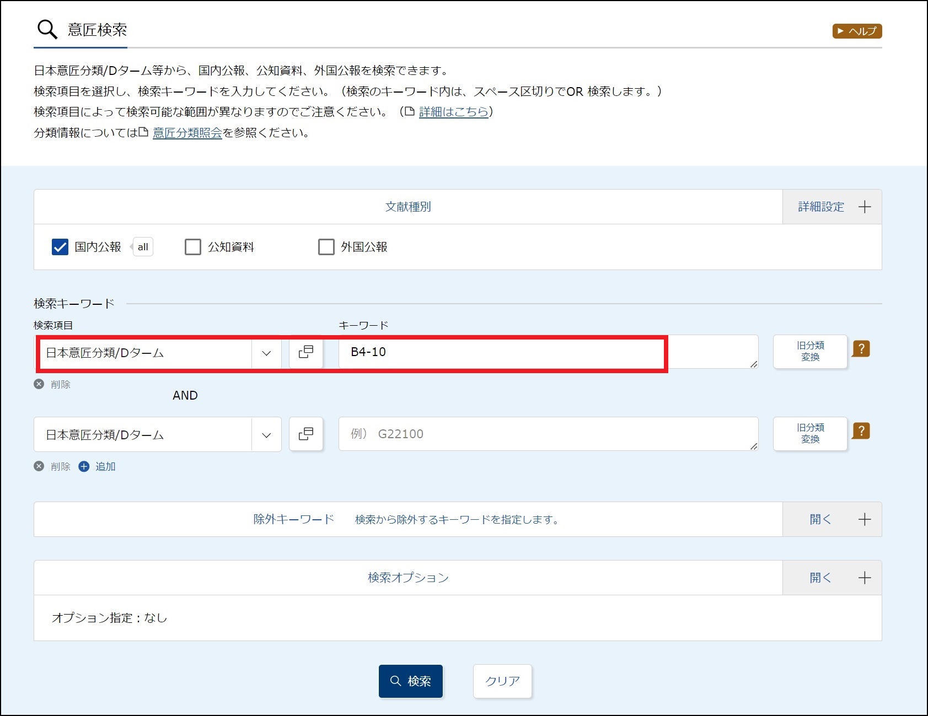This screenshot has height=716, width=928.
Task: Click the empty keyword field showing 例) G22100
Action: click(548, 434)
